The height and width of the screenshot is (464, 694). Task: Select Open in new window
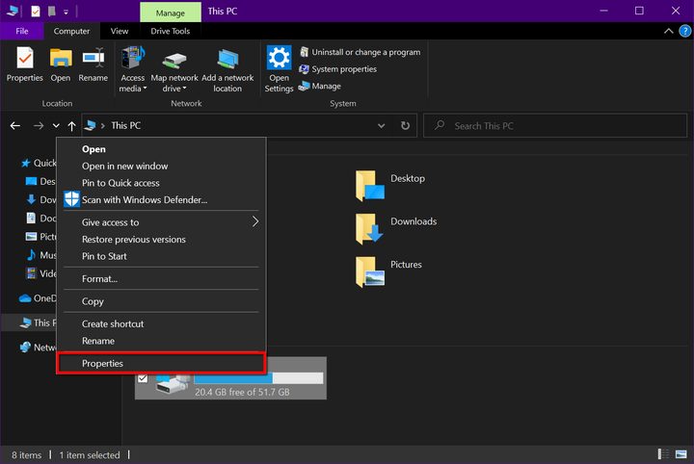[x=161, y=167]
